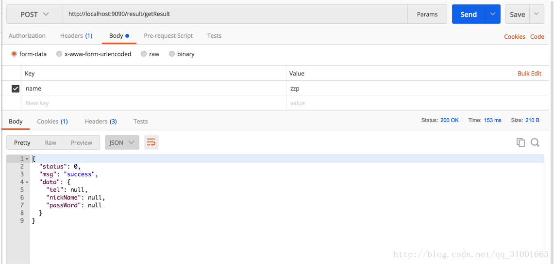The width and height of the screenshot is (554, 264).
Task: Collapse the JSON root at line 1
Action: click(x=27, y=159)
